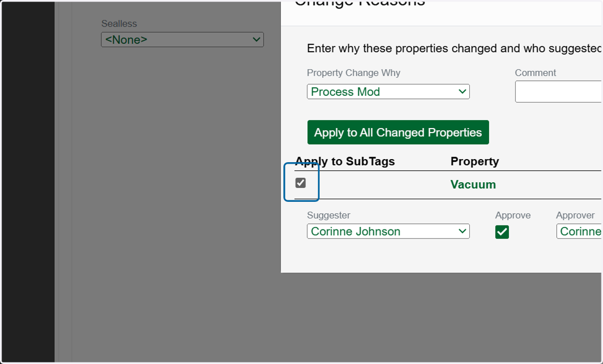Click the Sealless field label
This screenshot has width=603, height=364.
click(119, 24)
